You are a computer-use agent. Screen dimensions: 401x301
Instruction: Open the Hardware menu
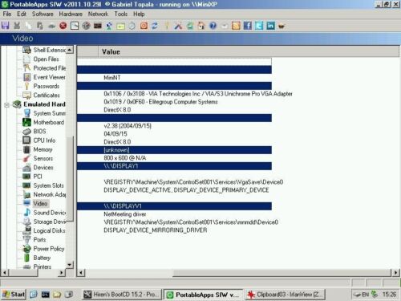(71, 14)
